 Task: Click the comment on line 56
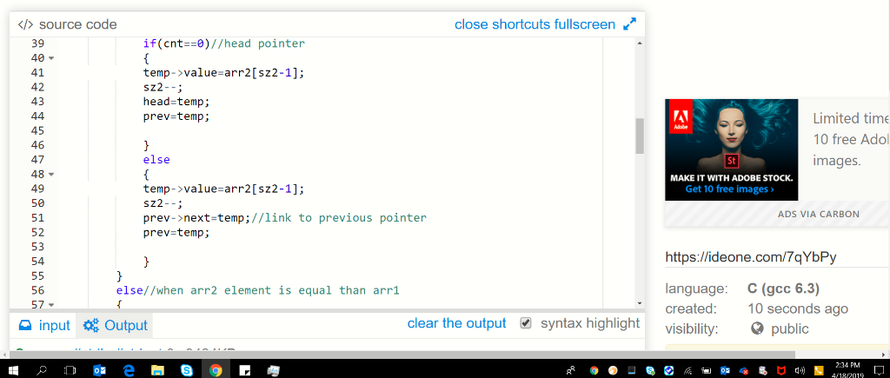coord(271,290)
